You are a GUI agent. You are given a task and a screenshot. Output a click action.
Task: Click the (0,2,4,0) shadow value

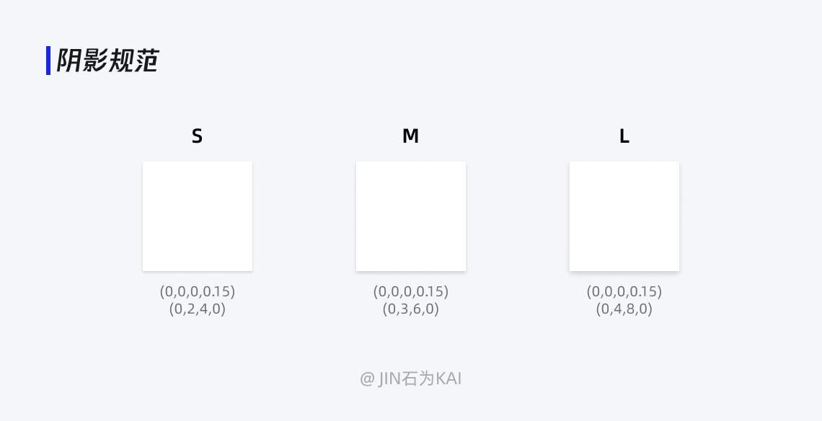(197, 309)
